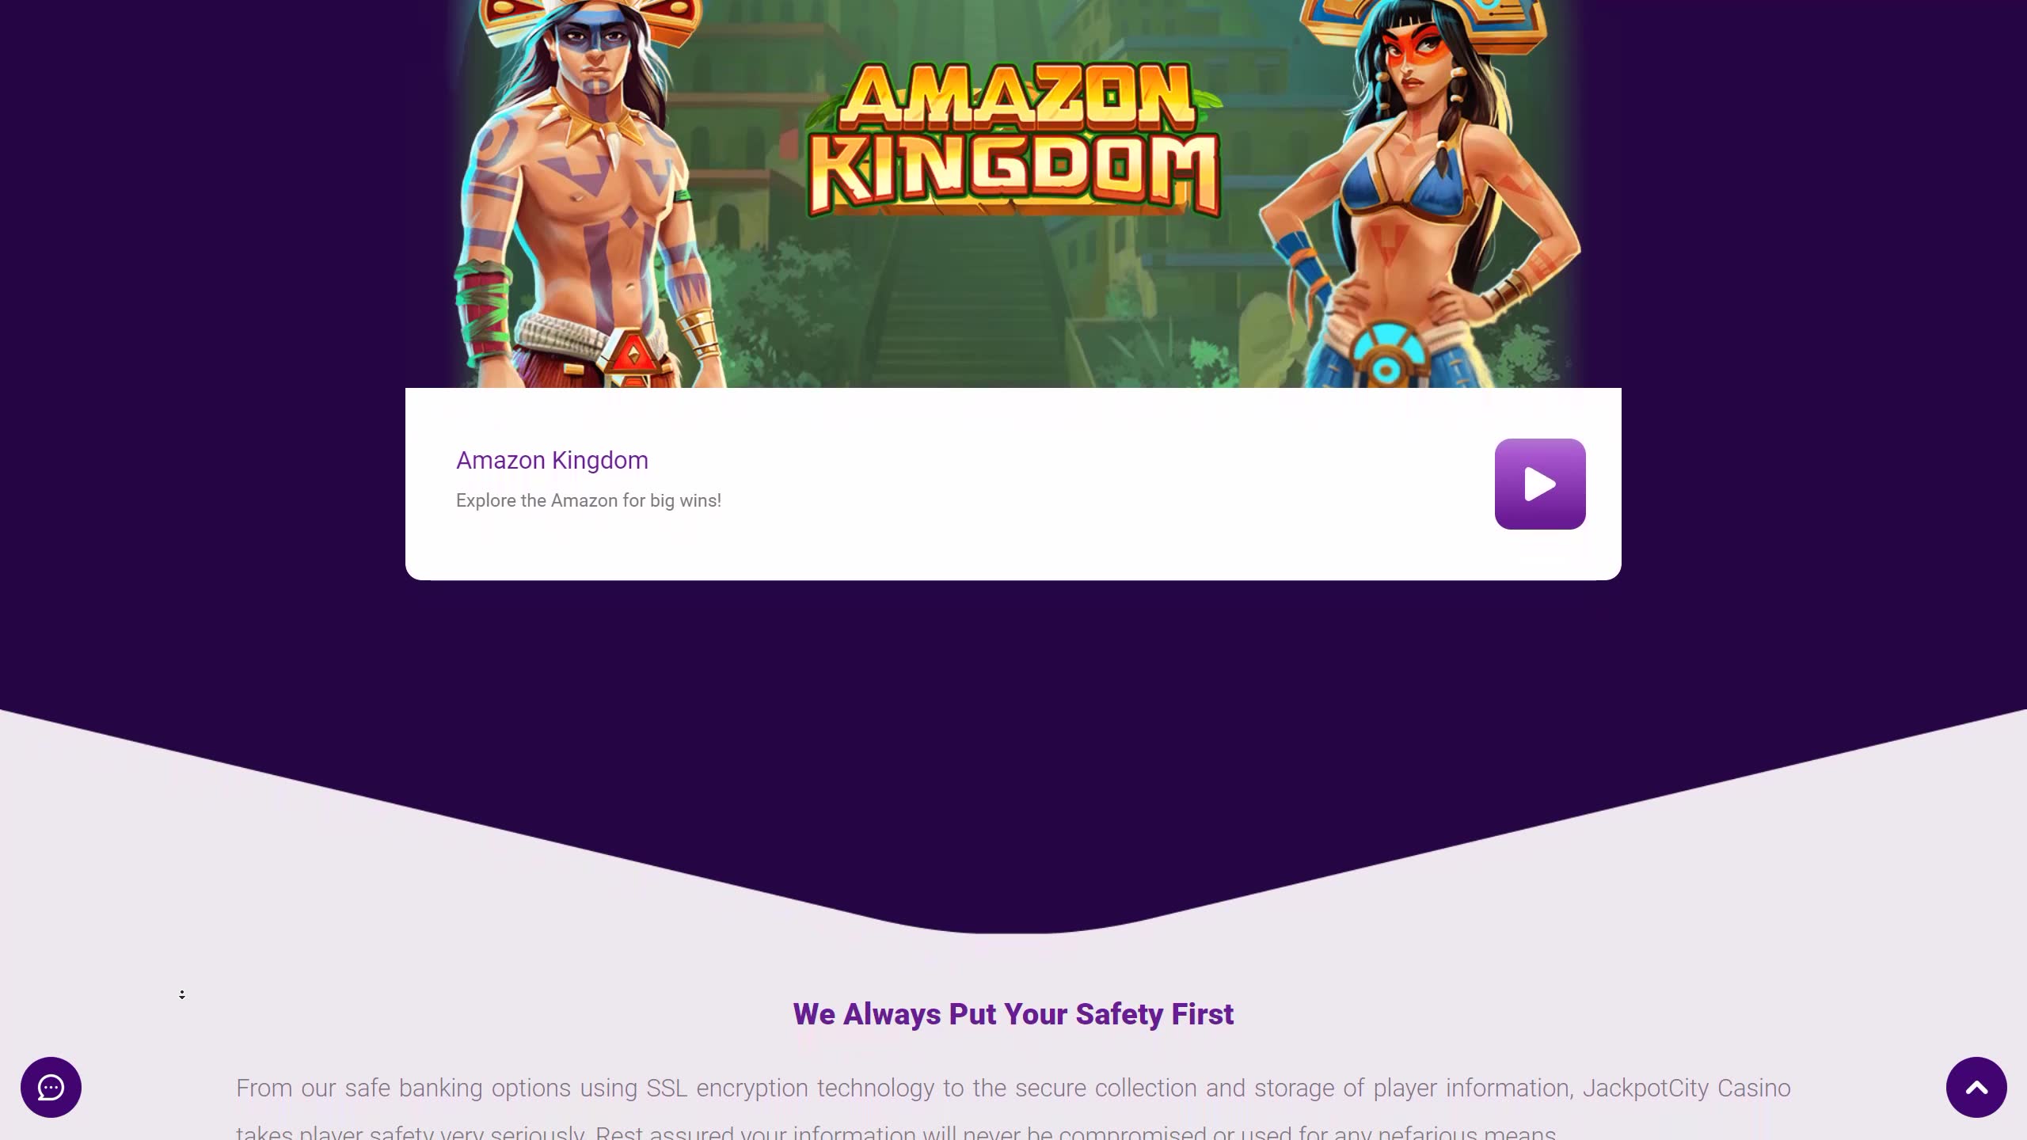2027x1140 pixels.
Task: Click the scroll-to-top chevron button
Action: coord(1976,1087)
